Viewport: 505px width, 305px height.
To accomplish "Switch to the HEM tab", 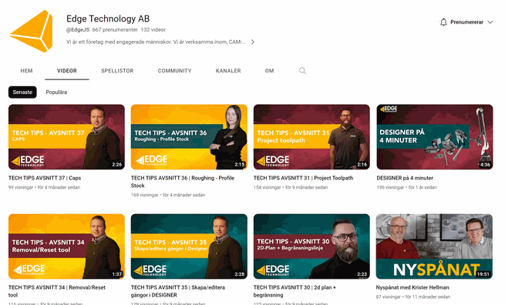I will click(x=26, y=71).
